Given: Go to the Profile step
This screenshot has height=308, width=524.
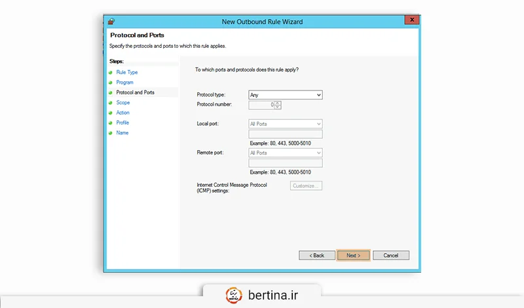Looking at the screenshot, I should pos(122,123).
